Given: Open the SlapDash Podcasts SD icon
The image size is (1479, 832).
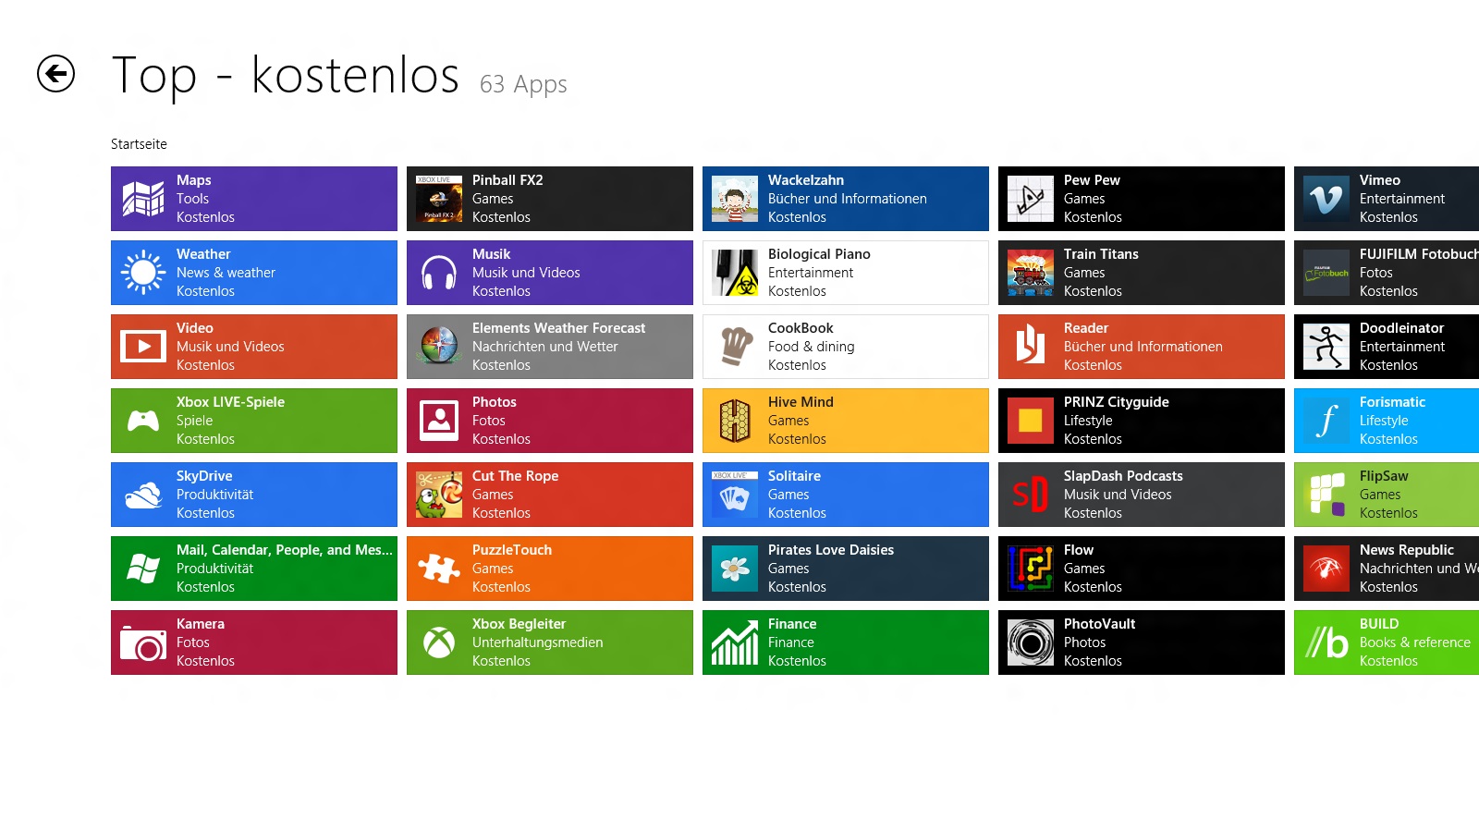Looking at the screenshot, I should point(1031,495).
